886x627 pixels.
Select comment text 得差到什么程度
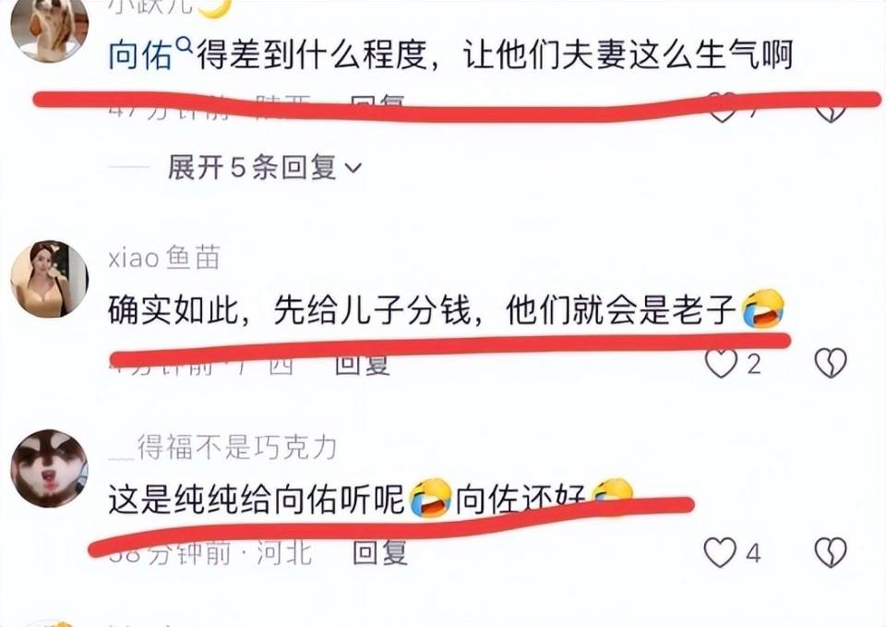(x=311, y=54)
